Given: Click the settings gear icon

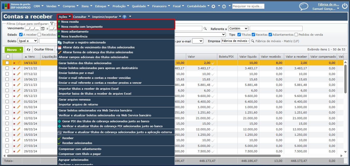Looking at the screenshot, I should 213,6.
